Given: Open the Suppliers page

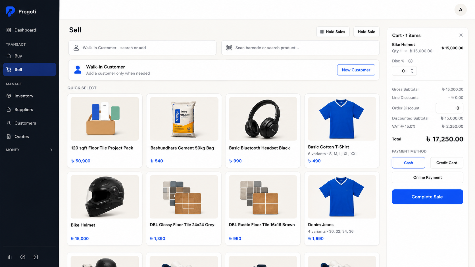Looking at the screenshot, I should coord(30,110).
